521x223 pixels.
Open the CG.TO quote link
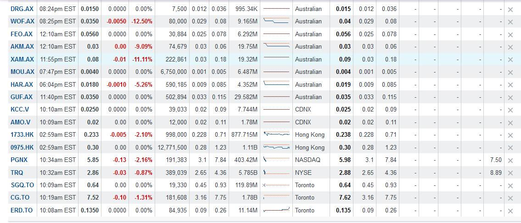[20, 197]
